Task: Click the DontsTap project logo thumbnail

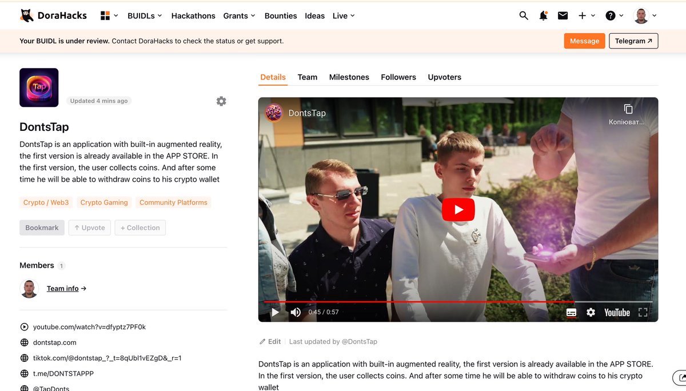Action: pos(39,87)
